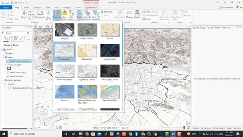243x137 pixels.
Task: Pause map drawing in status bar
Action: (184, 127)
